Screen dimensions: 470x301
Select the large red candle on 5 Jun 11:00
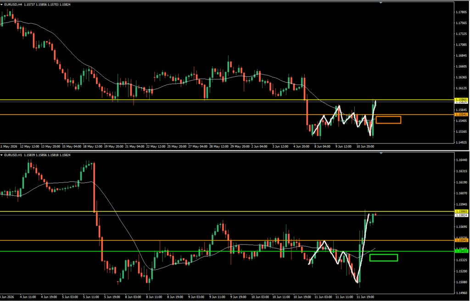[94, 187]
